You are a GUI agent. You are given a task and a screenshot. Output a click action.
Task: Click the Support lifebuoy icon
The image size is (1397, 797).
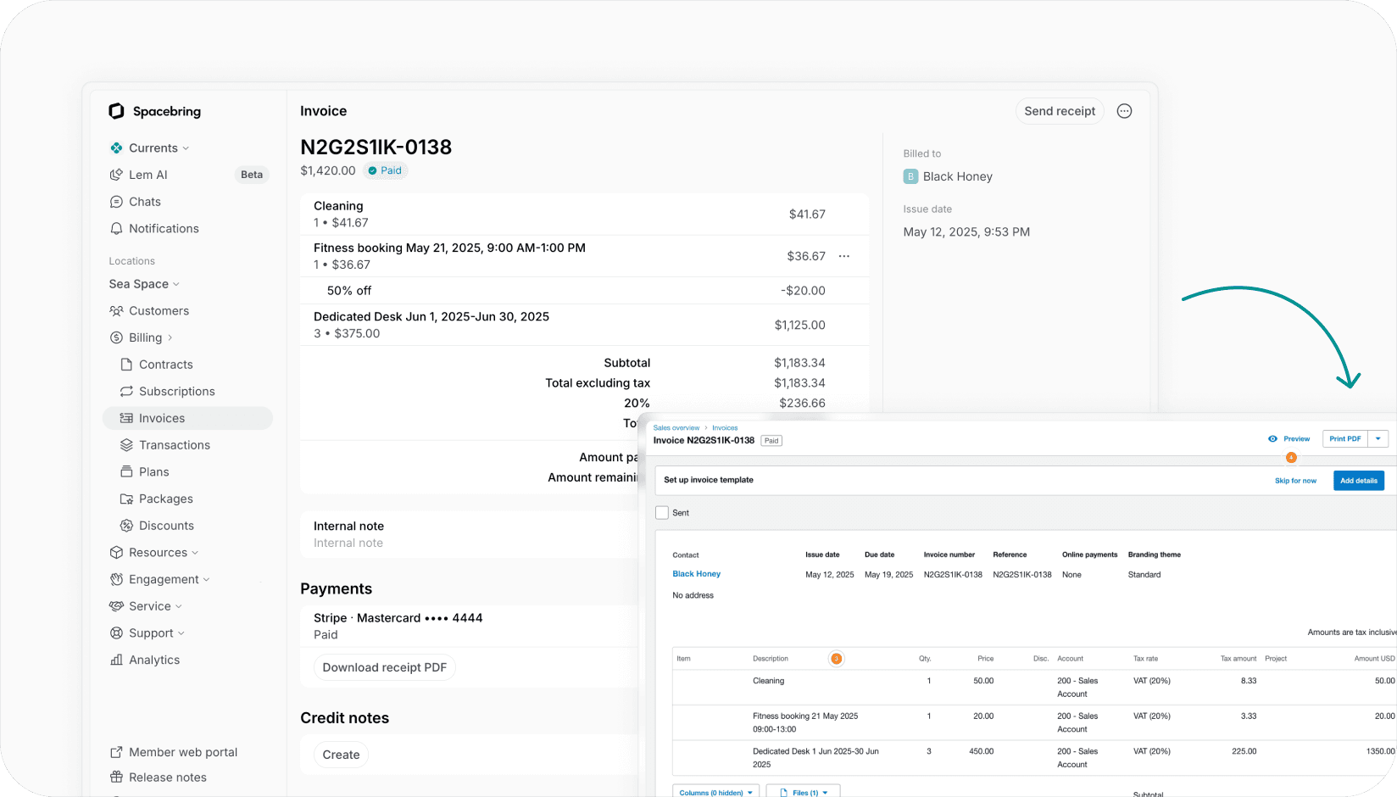(x=116, y=633)
